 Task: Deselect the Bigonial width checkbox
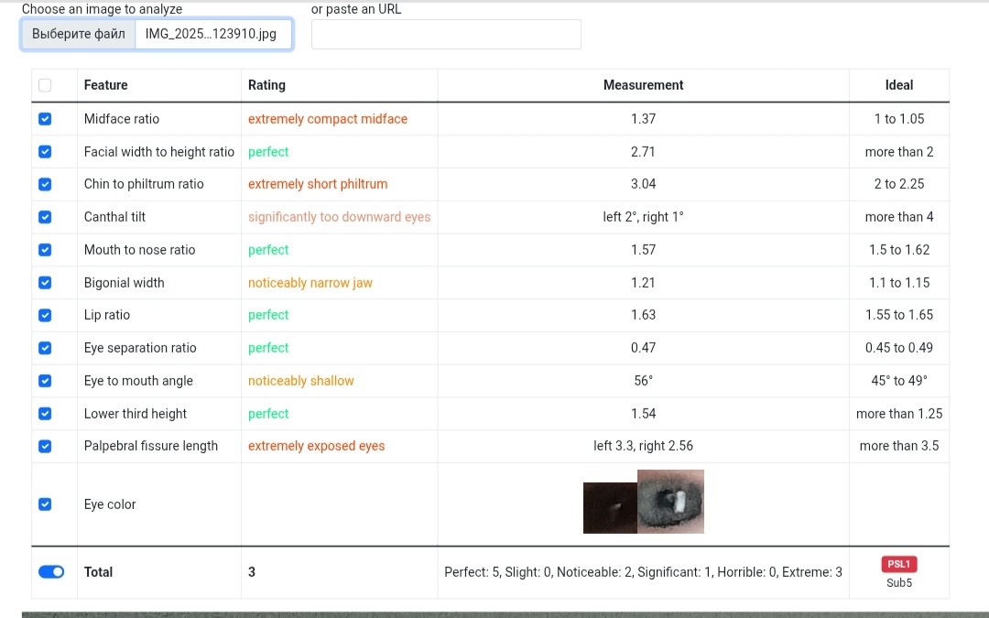click(x=45, y=283)
